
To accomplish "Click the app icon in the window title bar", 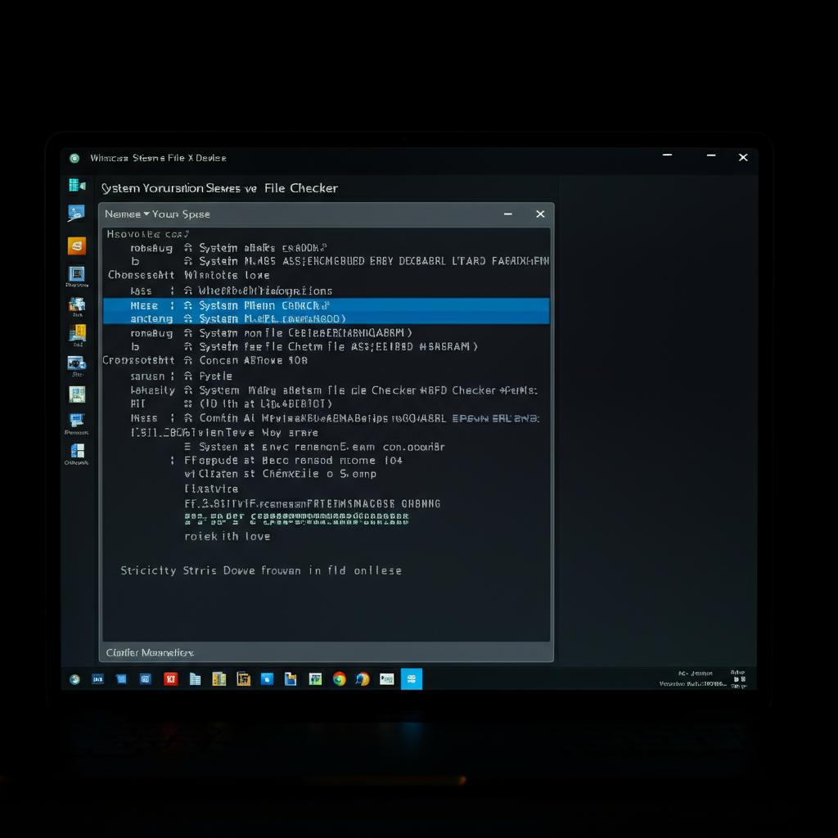I will pos(74,158).
